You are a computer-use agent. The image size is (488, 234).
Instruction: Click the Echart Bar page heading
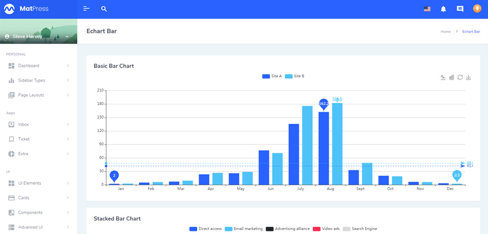tap(102, 31)
